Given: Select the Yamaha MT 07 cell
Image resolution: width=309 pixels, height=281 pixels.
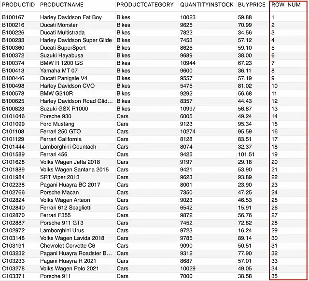Looking at the screenshot, I should pos(59,70).
